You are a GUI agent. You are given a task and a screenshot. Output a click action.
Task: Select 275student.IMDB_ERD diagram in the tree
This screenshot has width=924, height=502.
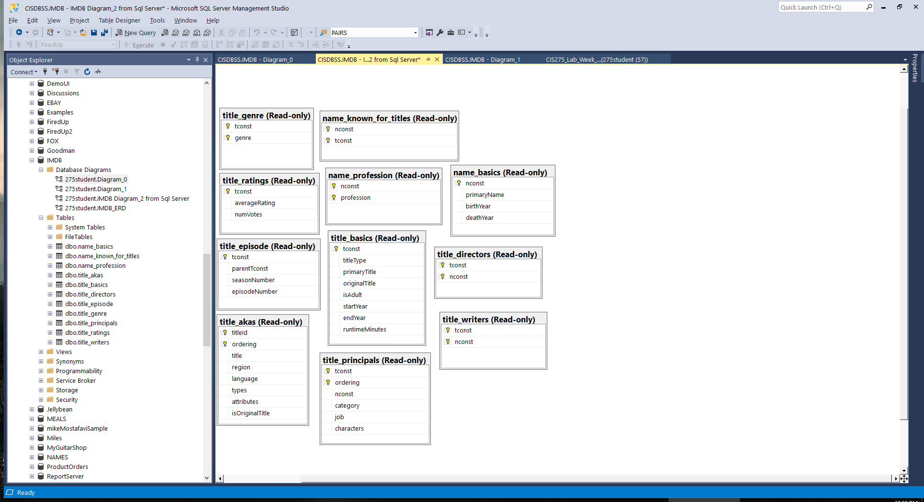(x=95, y=208)
